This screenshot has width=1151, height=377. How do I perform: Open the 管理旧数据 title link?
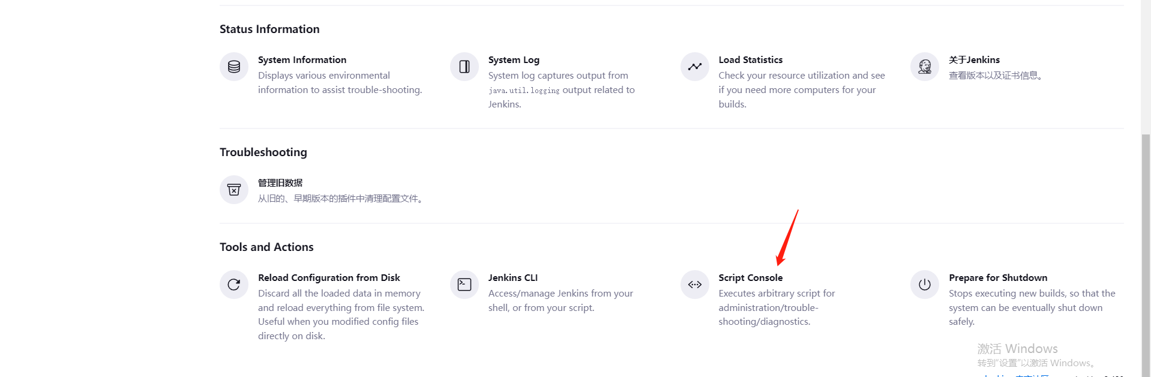tap(280, 183)
